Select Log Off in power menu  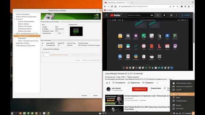point(182,90)
